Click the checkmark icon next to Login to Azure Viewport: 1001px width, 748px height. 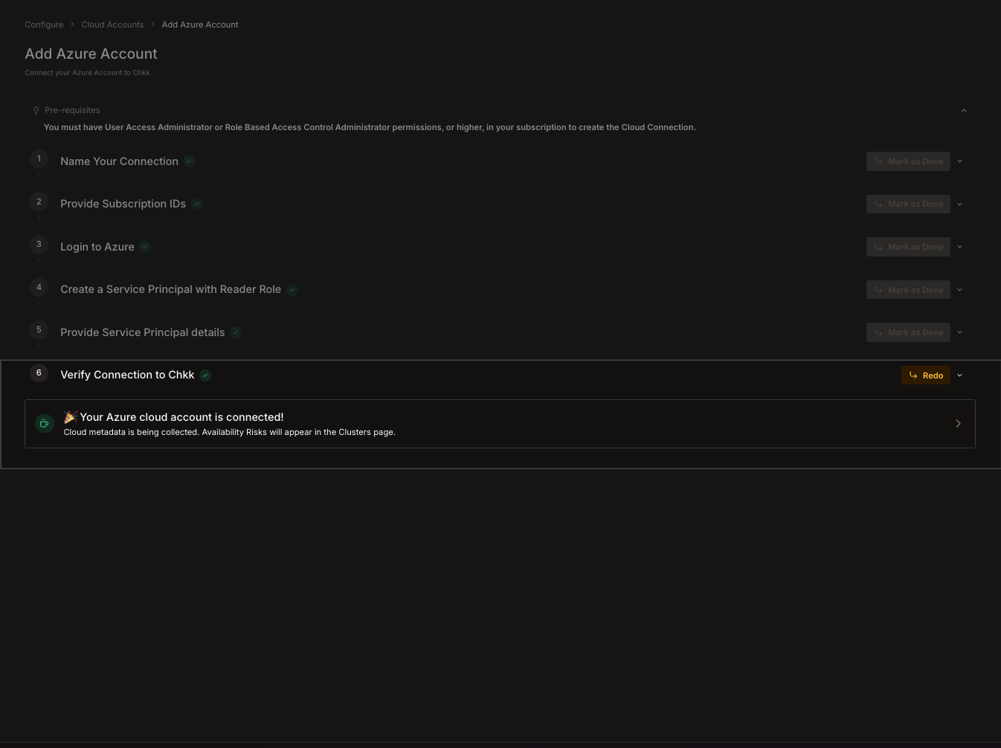coord(144,247)
